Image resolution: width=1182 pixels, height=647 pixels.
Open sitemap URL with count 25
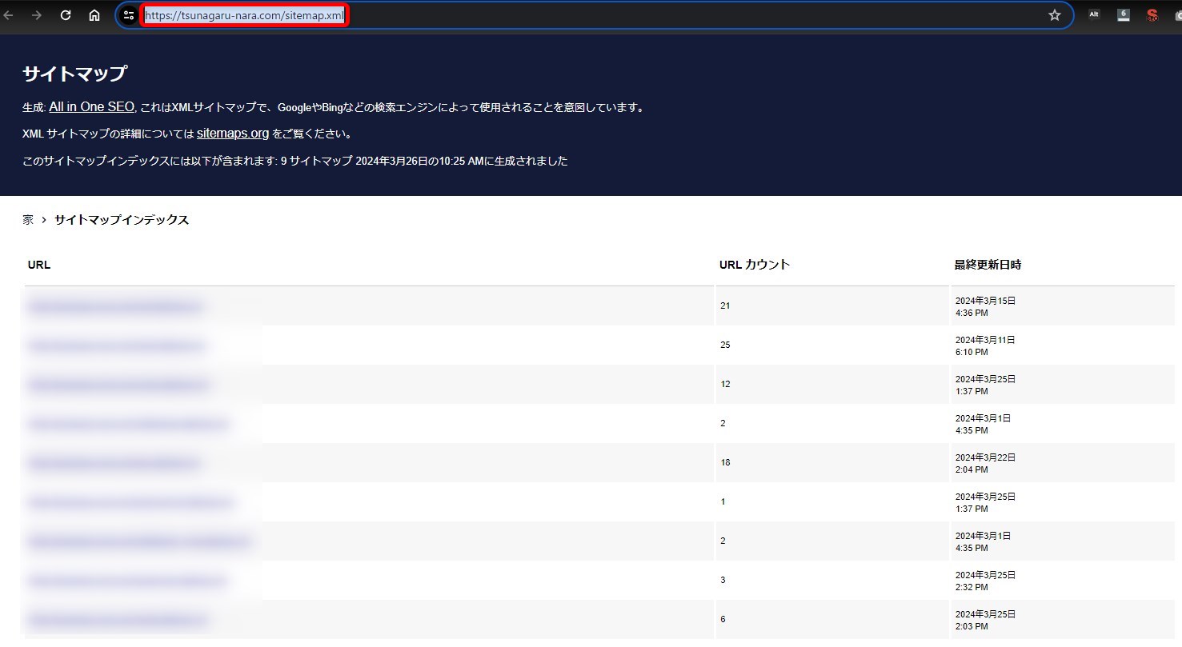[116, 345]
